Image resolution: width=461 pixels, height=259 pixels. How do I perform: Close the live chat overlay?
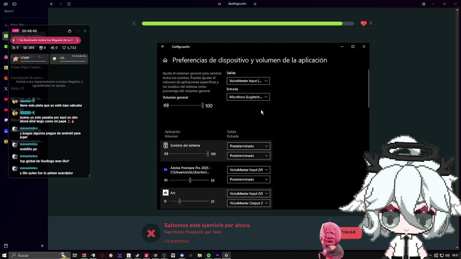(x=85, y=31)
